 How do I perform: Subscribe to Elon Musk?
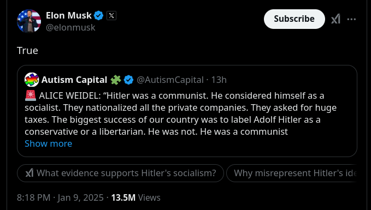click(x=295, y=19)
